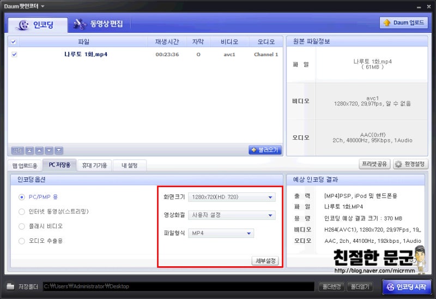
Task: Switch to the 동영상 편집 tab
Action: [98, 24]
